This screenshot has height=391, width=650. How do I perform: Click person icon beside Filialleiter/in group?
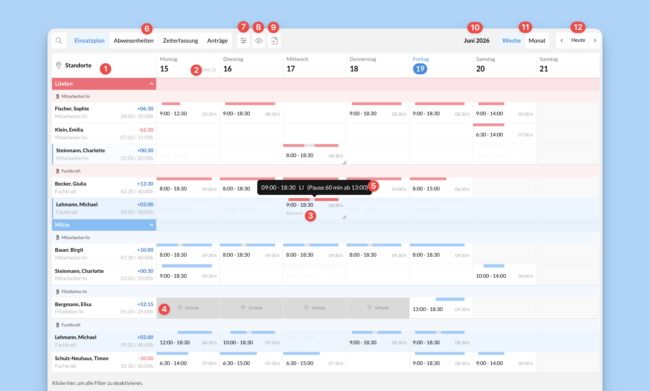tap(58, 292)
